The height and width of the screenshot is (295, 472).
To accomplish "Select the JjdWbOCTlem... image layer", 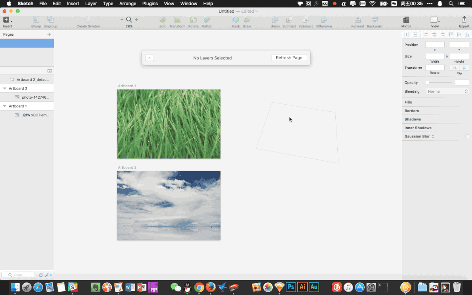I will click(27, 115).
